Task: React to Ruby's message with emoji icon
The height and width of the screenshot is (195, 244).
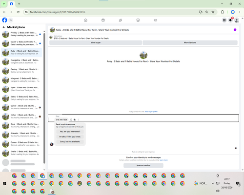Action: click(71, 119)
